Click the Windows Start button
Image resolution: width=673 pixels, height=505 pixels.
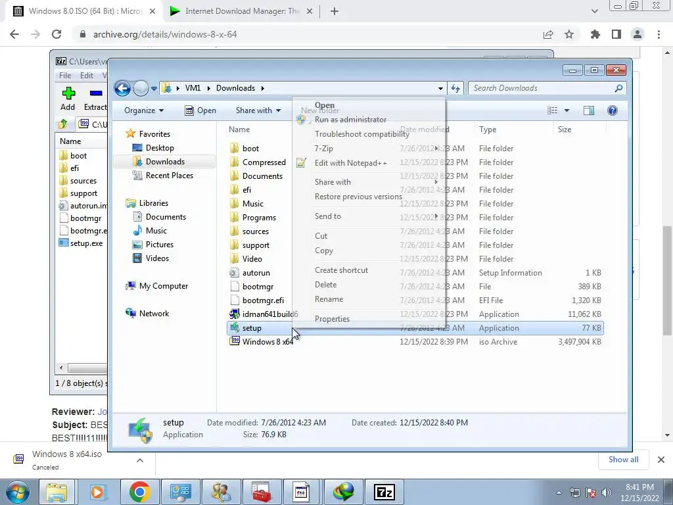click(18, 492)
